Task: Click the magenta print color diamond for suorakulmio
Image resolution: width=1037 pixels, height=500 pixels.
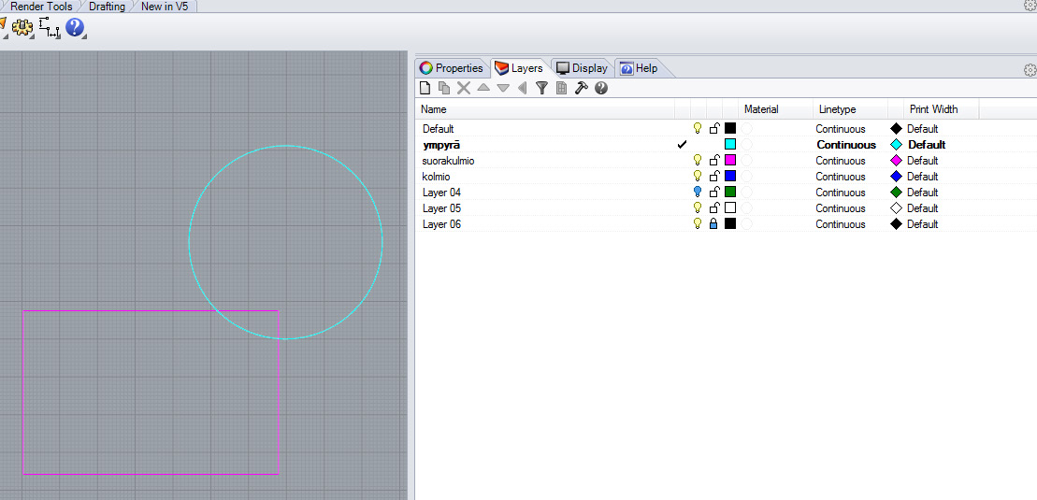Action: tap(897, 161)
